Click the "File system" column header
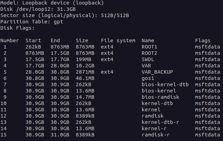Viewport: 223px width, 141px height. pyautogui.click(x=118, y=40)
